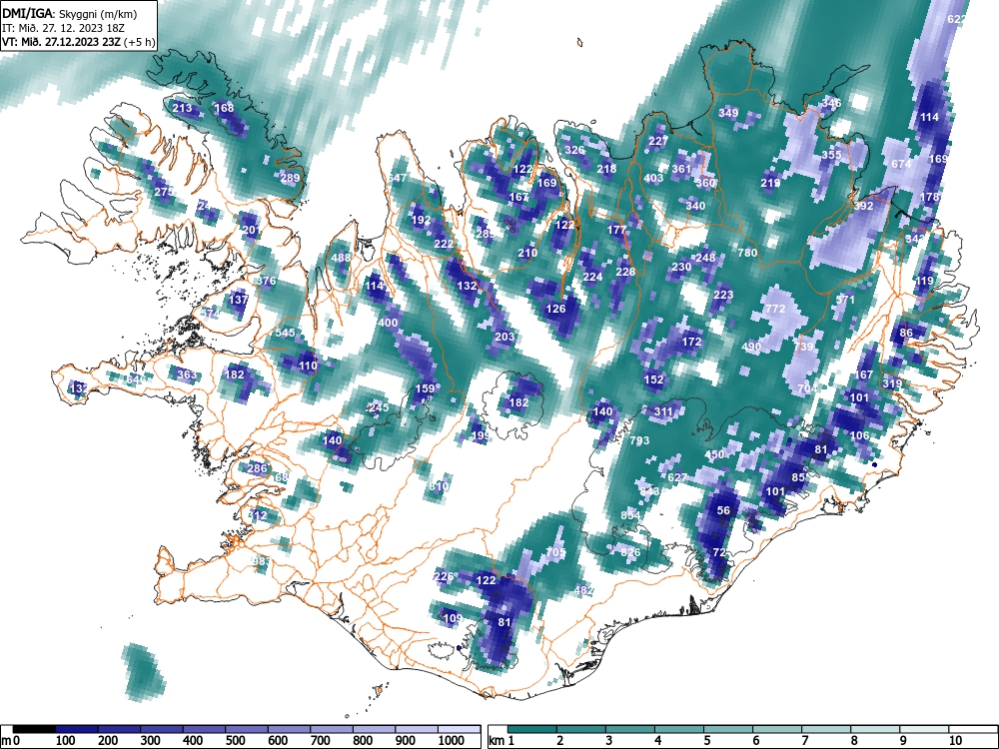Click visibility value 152
999x749 pixels.
tap(653, 378)
